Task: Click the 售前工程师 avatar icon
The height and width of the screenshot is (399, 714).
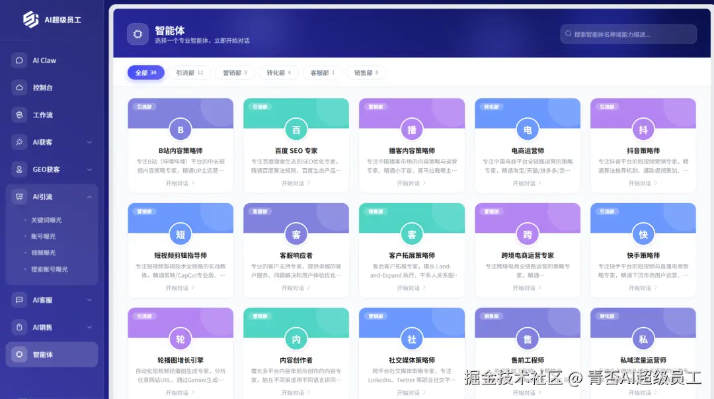Action: 528,339
